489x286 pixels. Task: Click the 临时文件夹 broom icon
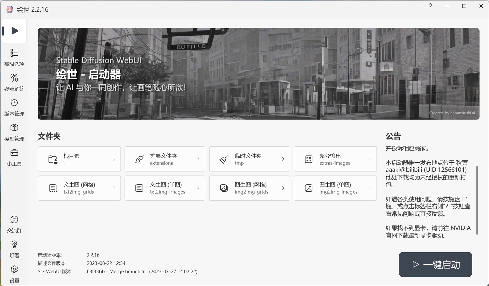(x=224, y=159)
